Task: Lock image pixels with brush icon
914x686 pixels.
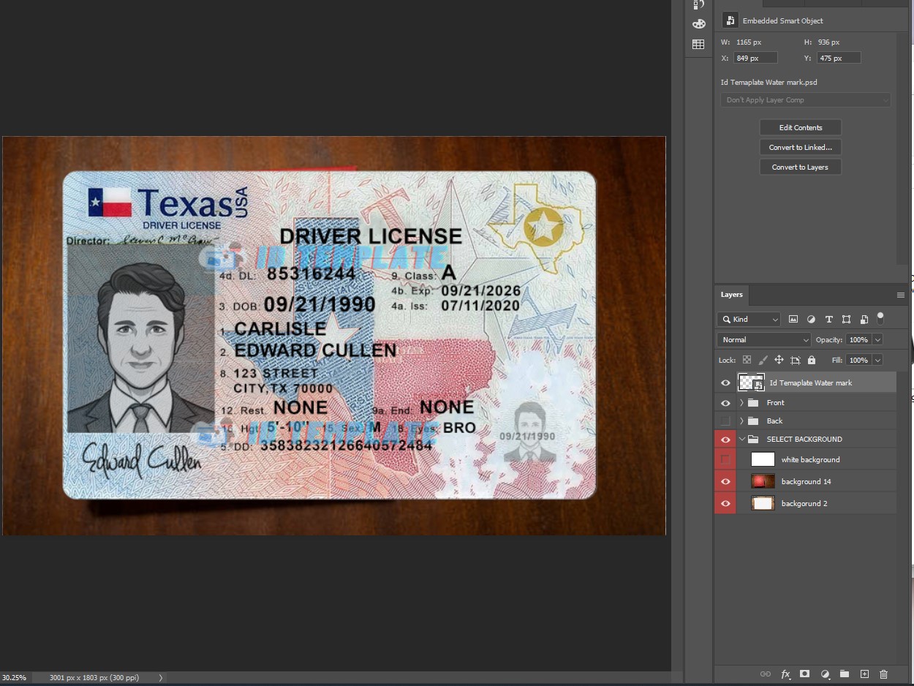Action: 763,360
